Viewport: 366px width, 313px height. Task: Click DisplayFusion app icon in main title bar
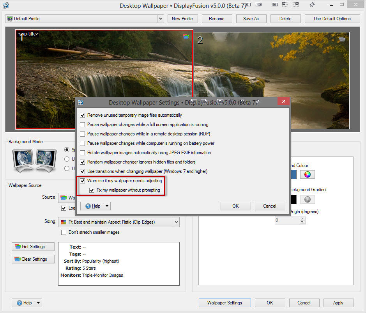pos(5,5)
